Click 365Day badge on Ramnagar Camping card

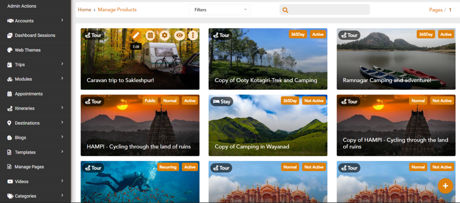[x=426, y=34]
